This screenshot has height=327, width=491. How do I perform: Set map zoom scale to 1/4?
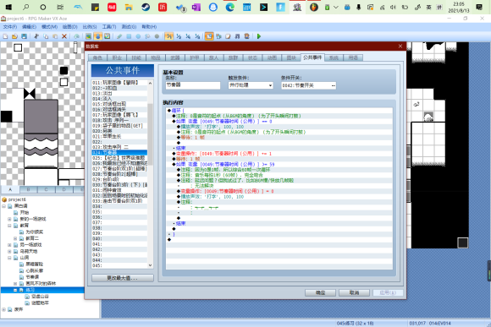[x=188, y=36]
